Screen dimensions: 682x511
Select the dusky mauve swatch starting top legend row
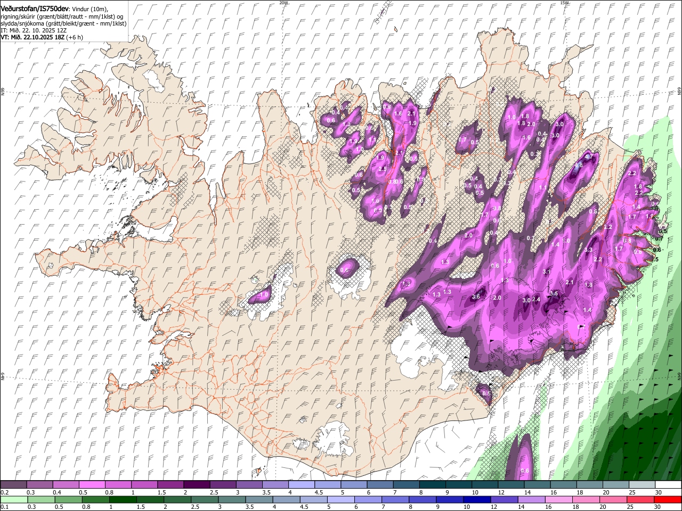coord(13,484)
